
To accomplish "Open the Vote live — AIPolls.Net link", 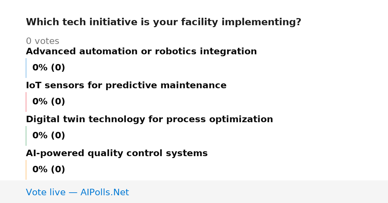I will click(77, 193).
